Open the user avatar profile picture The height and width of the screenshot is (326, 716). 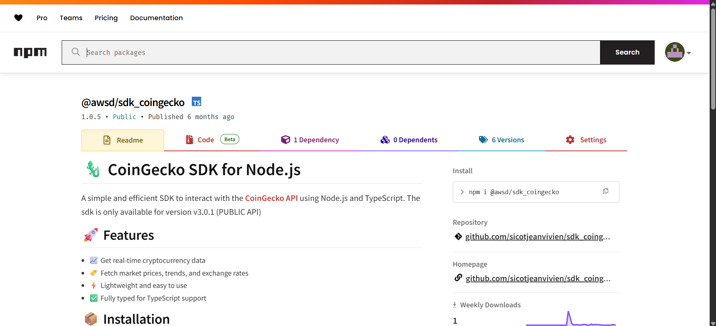tap(674, 52)
